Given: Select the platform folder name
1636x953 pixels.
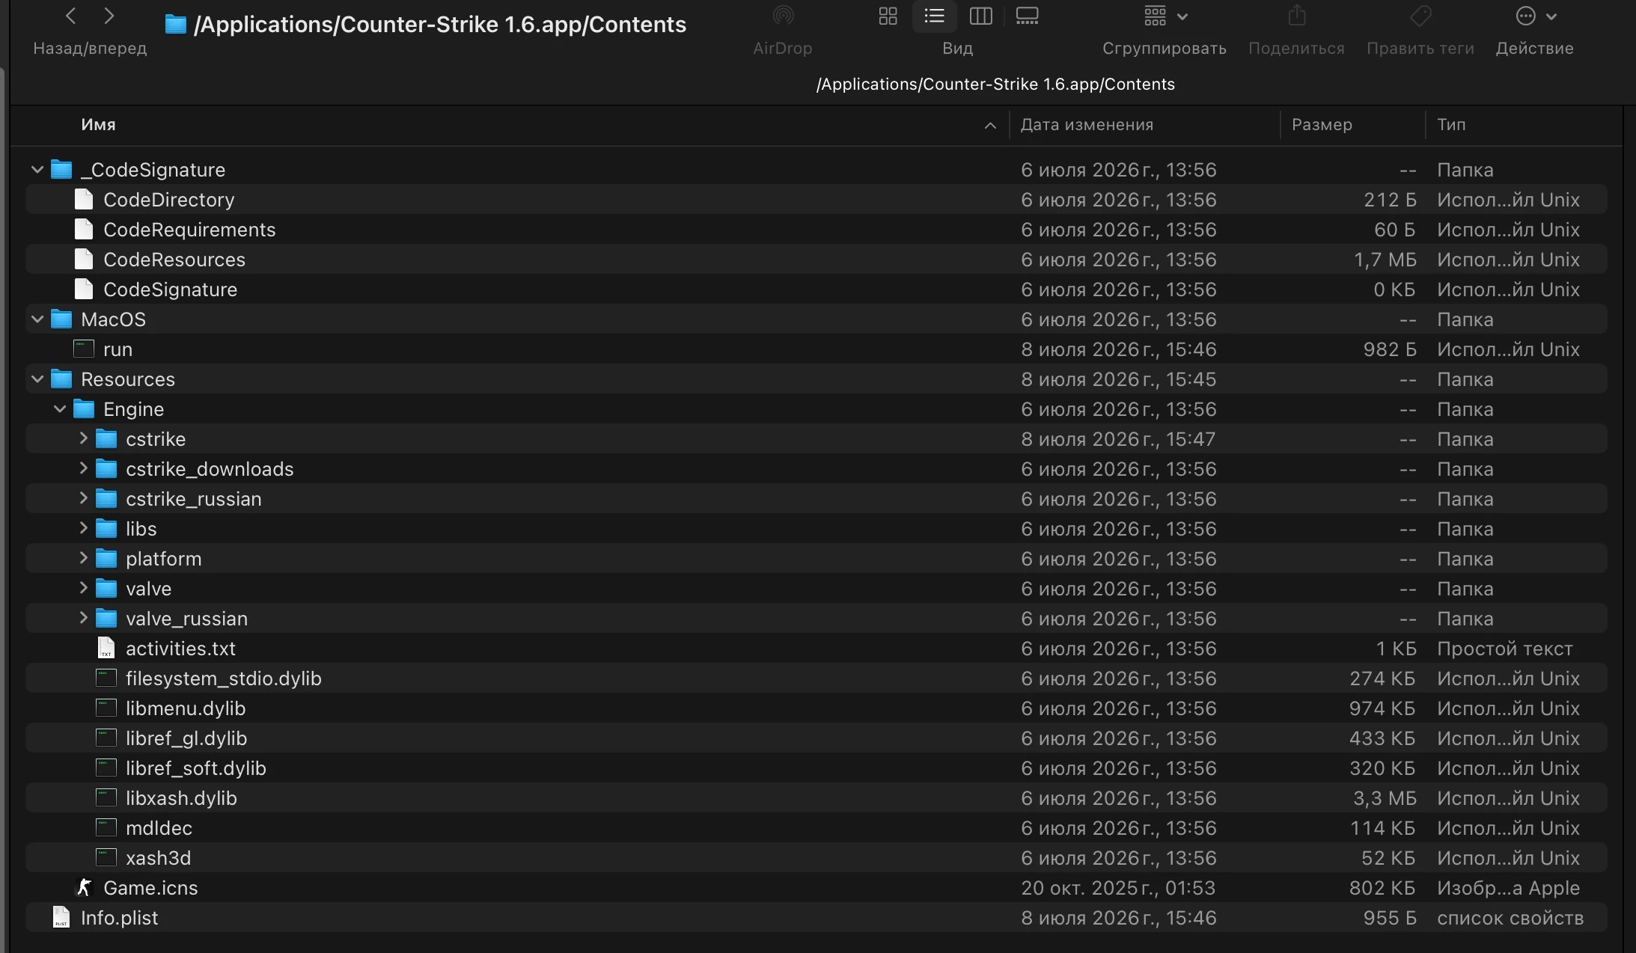Looking at the screenshot, I should tap(163, 559).
